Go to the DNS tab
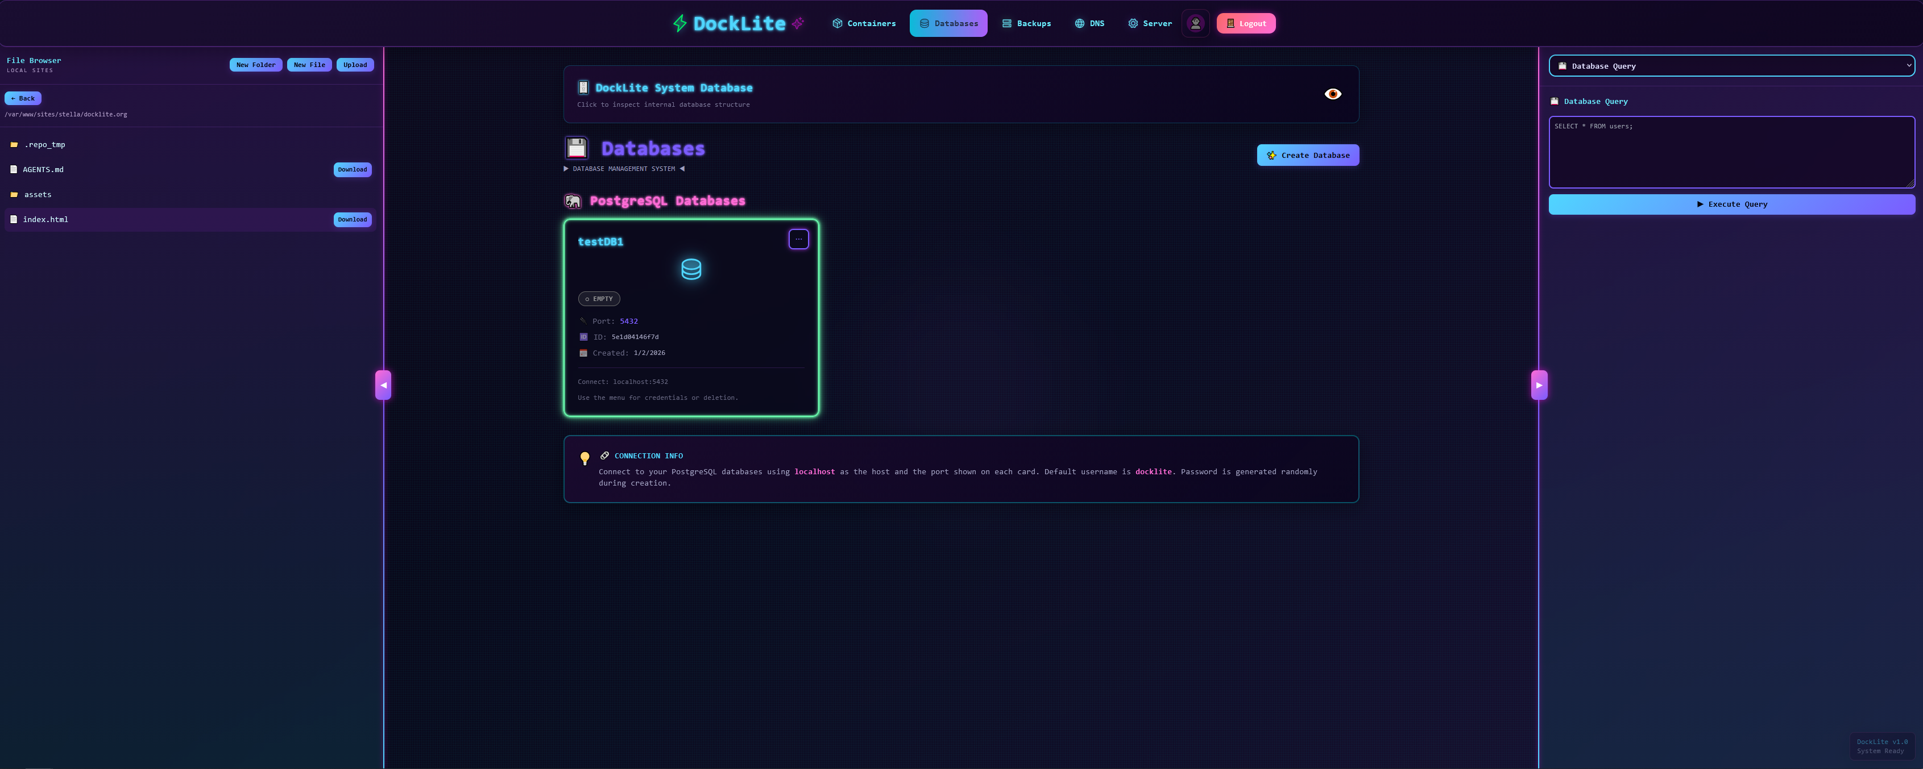The width and height of the screenshot is (1923, 769). (1089, 23)
